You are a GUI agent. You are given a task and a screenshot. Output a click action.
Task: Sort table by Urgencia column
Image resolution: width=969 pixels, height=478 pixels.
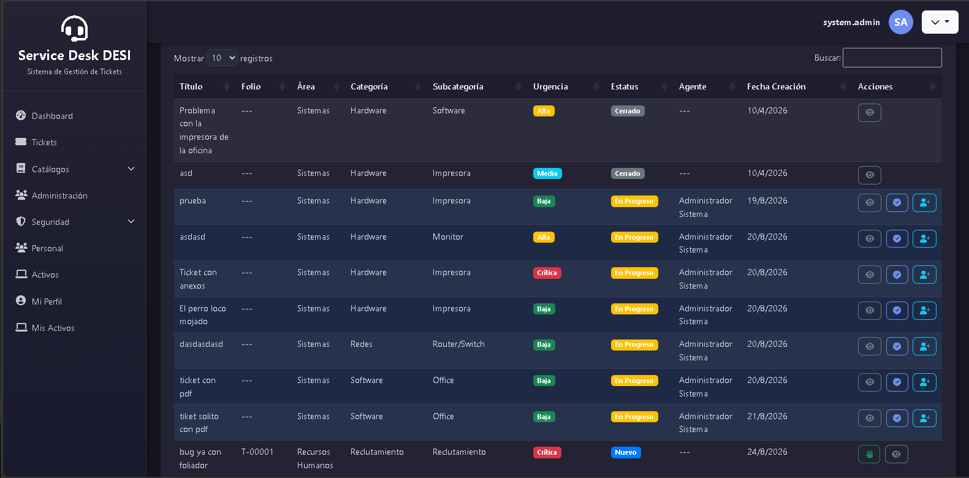click(566, 86)
